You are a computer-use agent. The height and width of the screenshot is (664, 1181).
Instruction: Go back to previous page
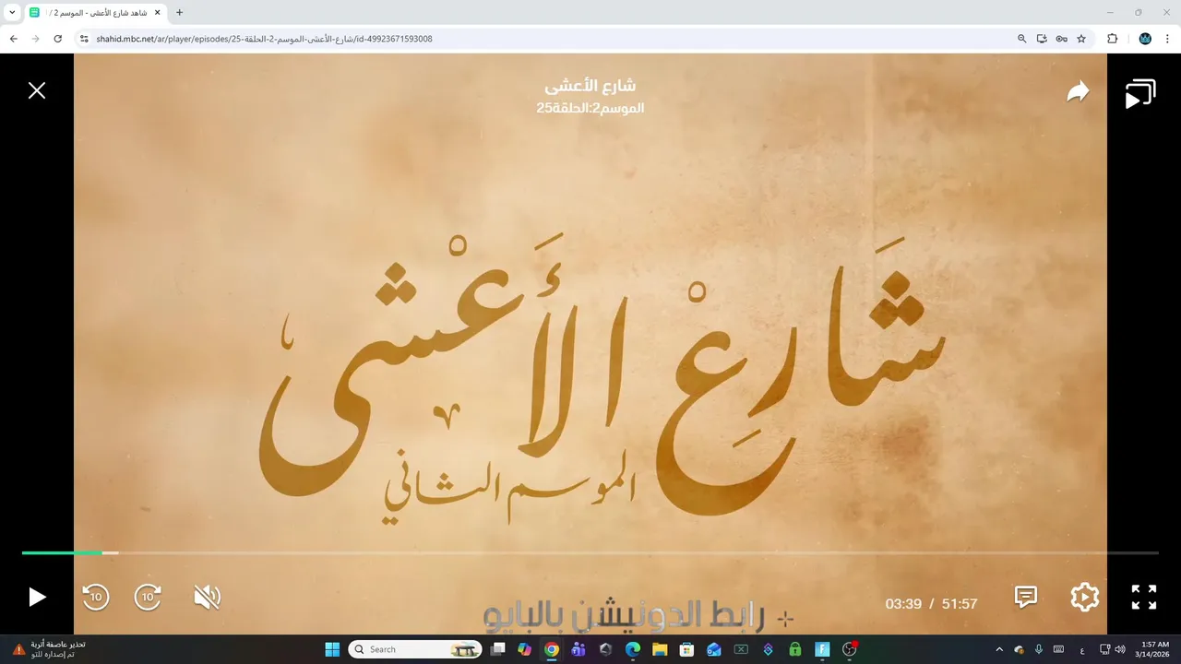pos(14,39)
